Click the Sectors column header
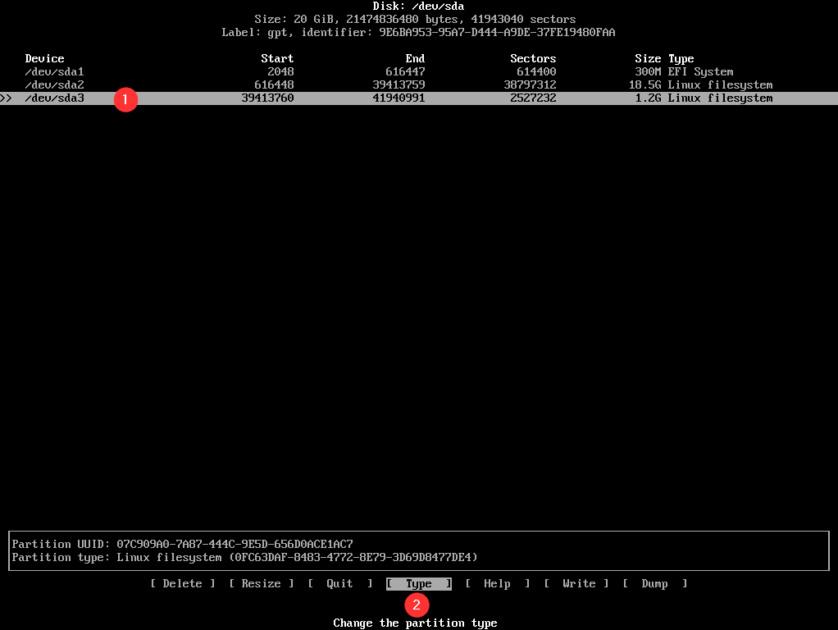The width and height of the screenshot is (838, 630). pos(533,58)
